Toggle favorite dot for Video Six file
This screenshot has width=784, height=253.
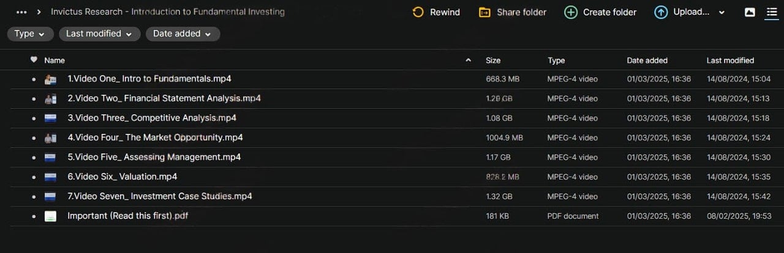click(34, 177)
